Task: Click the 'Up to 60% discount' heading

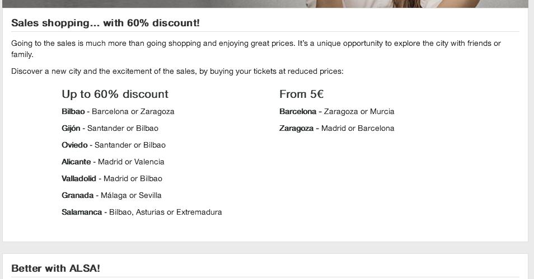Action: [x=115, y=94]
